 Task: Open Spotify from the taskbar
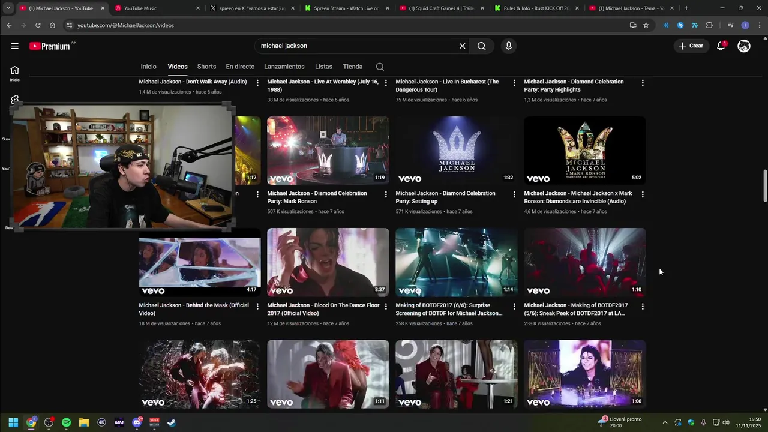(x=67, y=422)
